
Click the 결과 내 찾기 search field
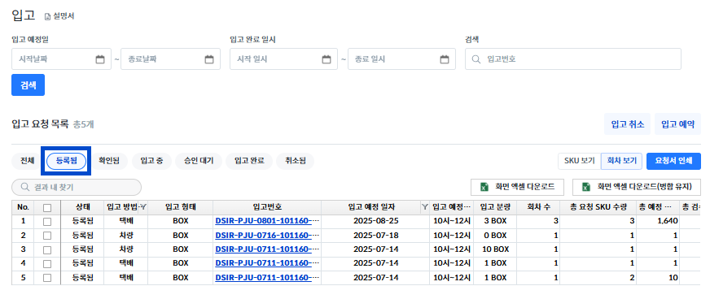click(77, 187)
